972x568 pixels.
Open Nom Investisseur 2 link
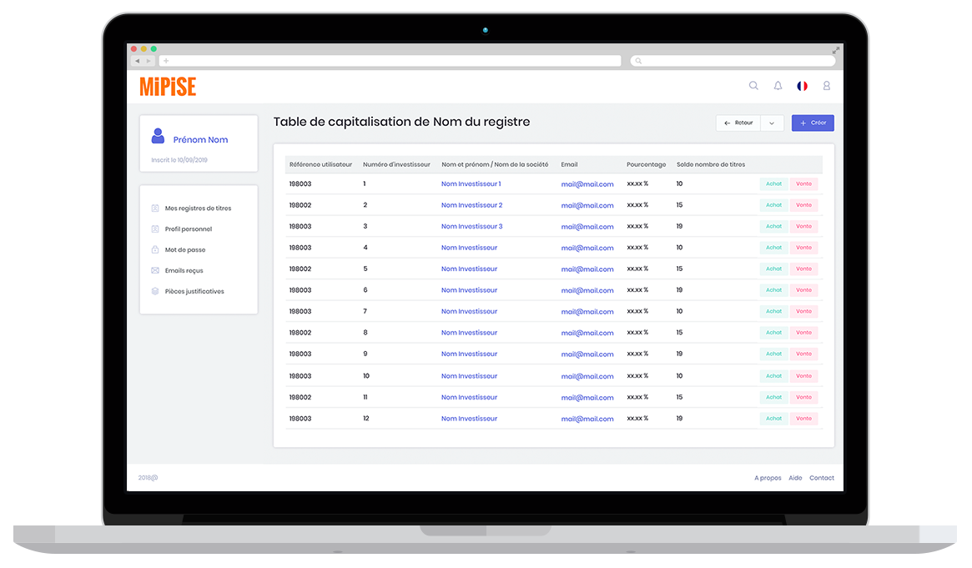(x=471, y=205)
